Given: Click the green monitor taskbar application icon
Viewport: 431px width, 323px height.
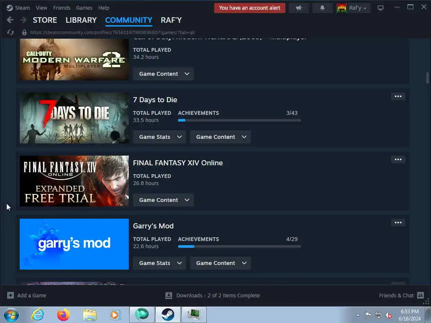Looking at the screenshot, I should pyautogui.click(x=194, y=315).
